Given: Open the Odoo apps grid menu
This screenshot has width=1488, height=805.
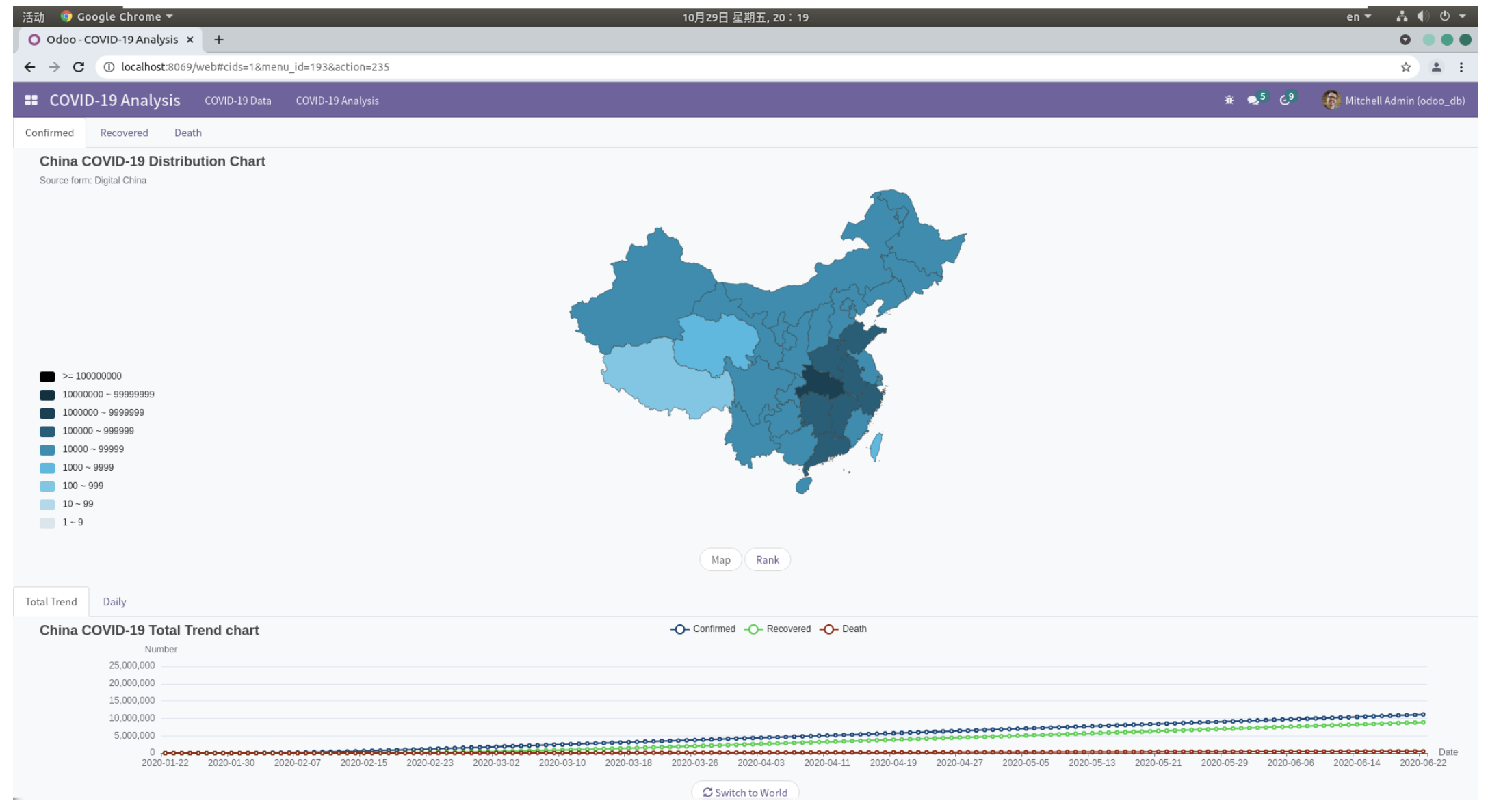Looking at the screenshot, I should click(x=30, y=100).
